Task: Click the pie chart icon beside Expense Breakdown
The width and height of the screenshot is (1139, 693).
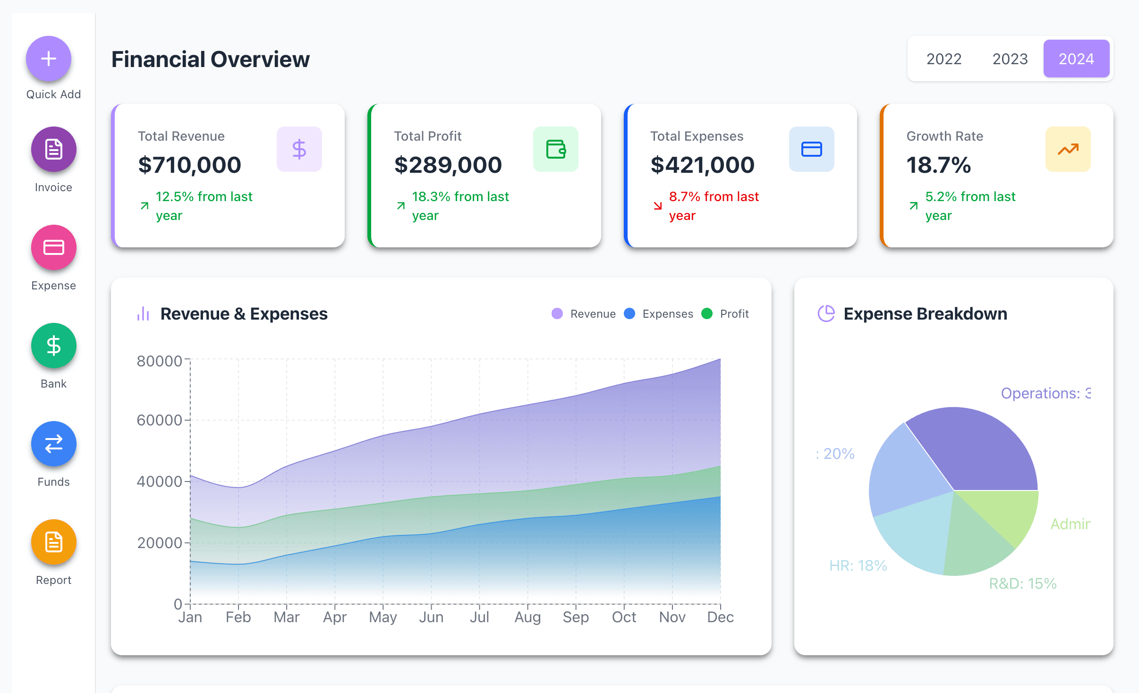Action: (x=826, y=314)
